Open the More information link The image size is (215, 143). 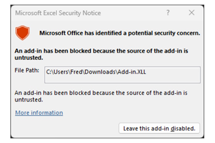click(39, 113)
